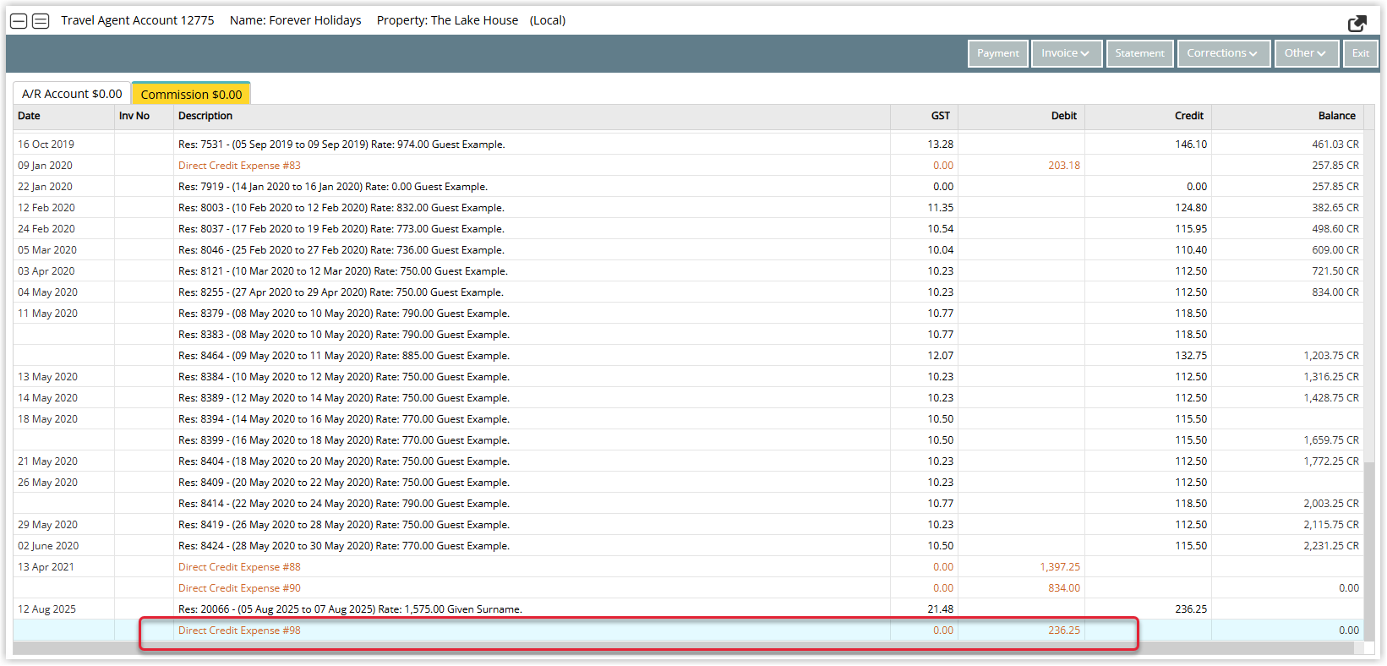The height and width of the screenshot is (666, 1387).
Task: Click the Statement button
Action: coord(1139,53)
